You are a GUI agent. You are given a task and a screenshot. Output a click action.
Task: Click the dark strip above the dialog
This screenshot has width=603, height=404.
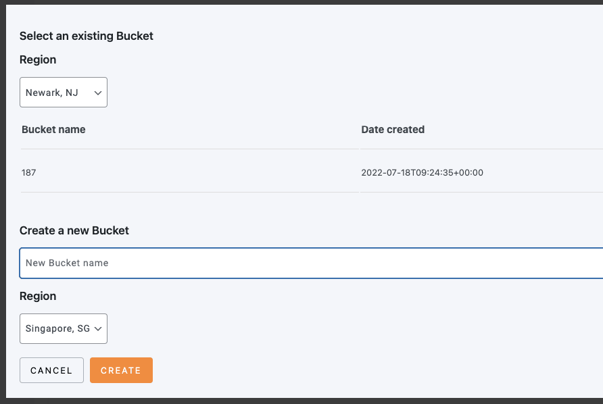(x=301, y=2)
